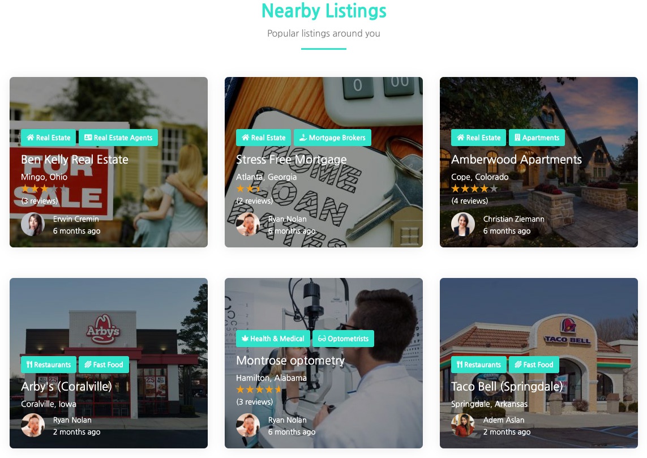Screen dimensions: 647x458
Task: Click star rating on Amberwood Apartments
Action: (474, 189)
